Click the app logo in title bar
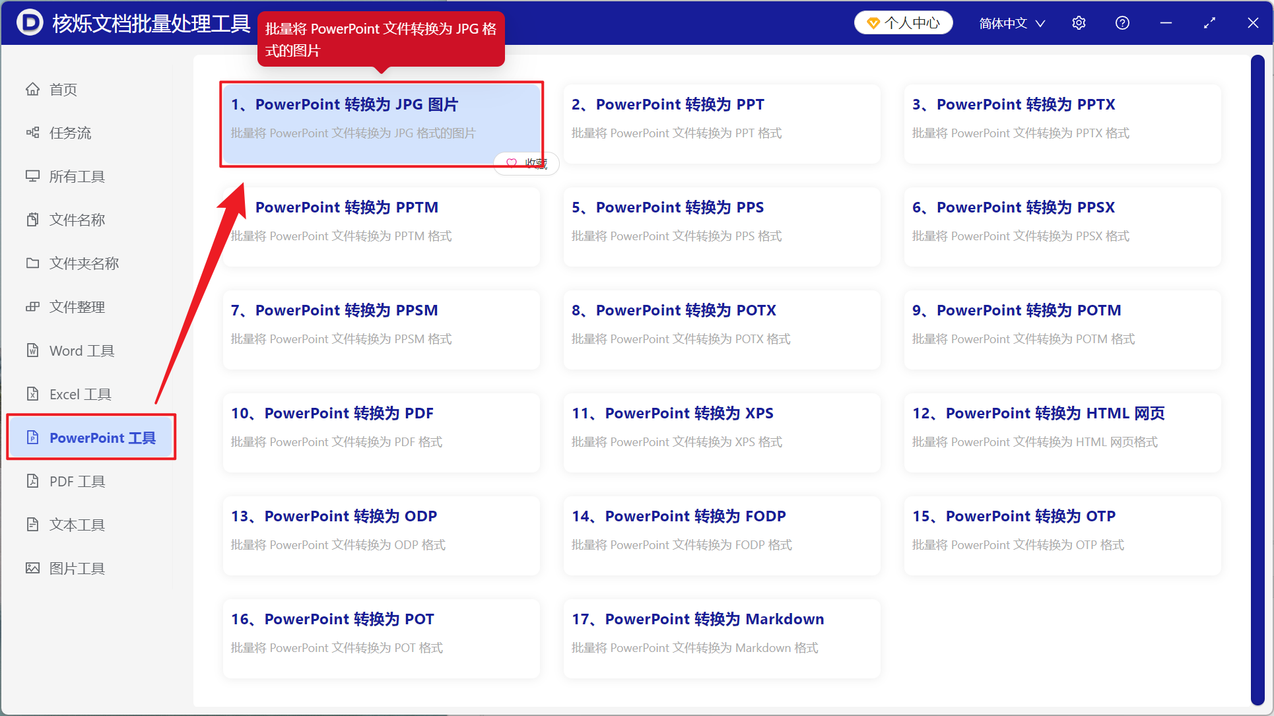 tap(30, 23)
